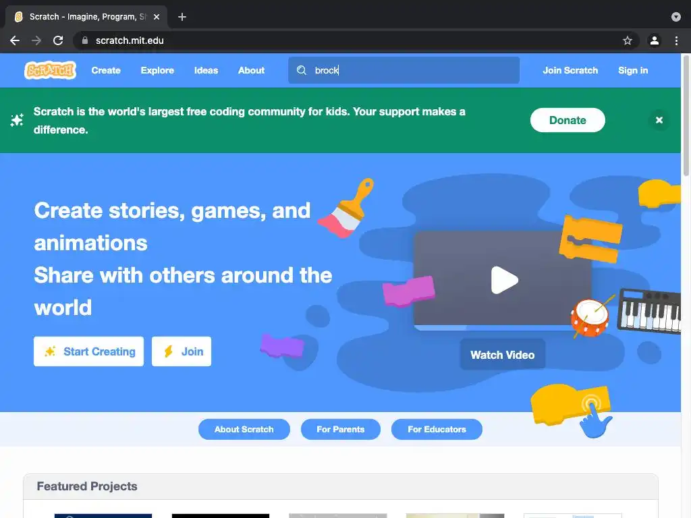
Task: Click the Featured Projects heading
Action: point(87,486)
